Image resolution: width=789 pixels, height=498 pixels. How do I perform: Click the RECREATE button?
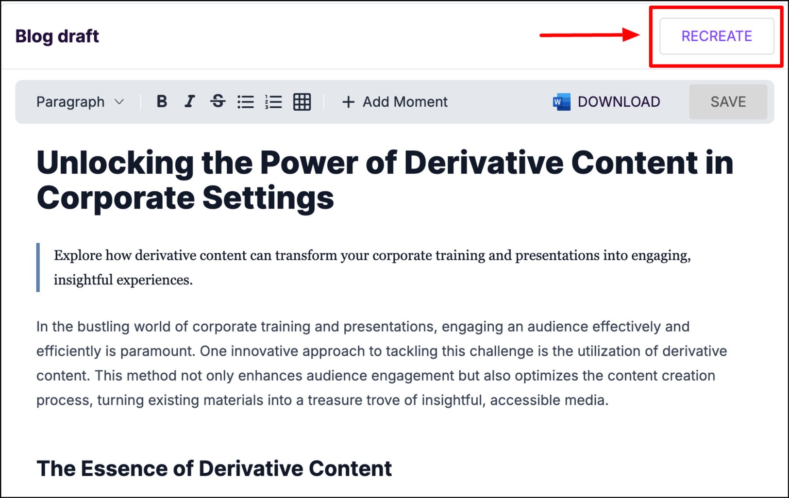click(717, 36)
